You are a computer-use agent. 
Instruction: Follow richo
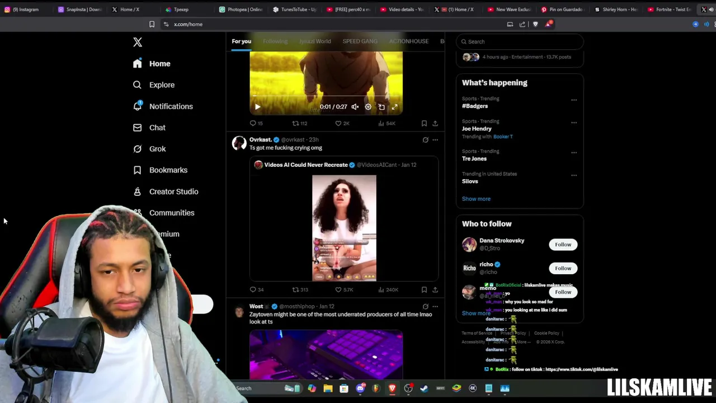click(563, 269)
